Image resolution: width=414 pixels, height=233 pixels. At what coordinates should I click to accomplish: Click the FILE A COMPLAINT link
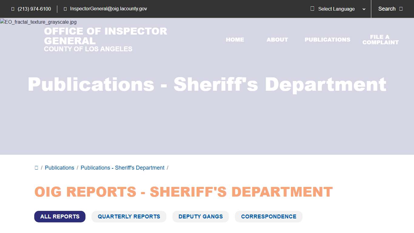[380, 39]
